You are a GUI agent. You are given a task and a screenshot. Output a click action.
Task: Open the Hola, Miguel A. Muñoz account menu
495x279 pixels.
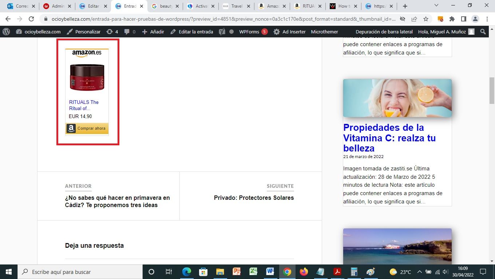coord(446,32)
